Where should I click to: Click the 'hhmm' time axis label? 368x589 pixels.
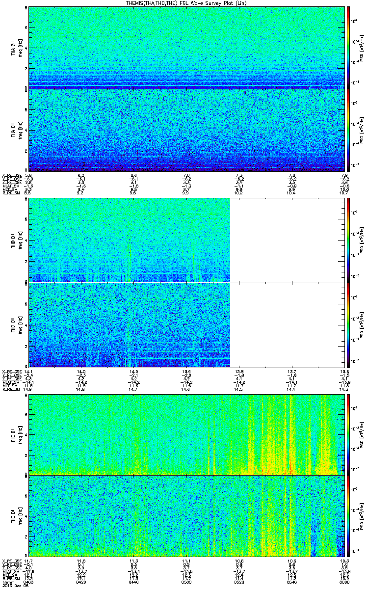(8, 582)
